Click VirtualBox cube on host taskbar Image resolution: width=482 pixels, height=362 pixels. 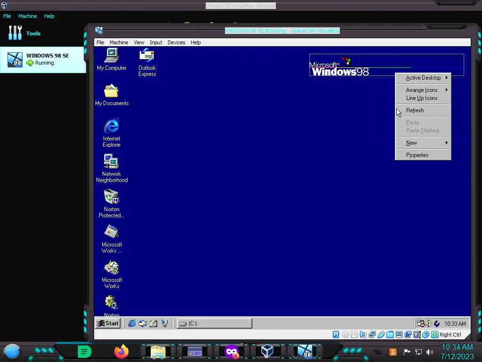pos(267,352)
